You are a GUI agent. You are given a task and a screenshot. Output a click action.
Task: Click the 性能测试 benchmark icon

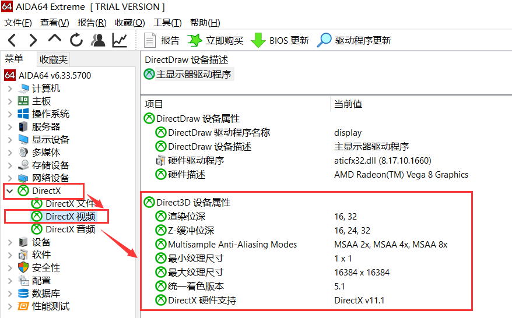23,306
